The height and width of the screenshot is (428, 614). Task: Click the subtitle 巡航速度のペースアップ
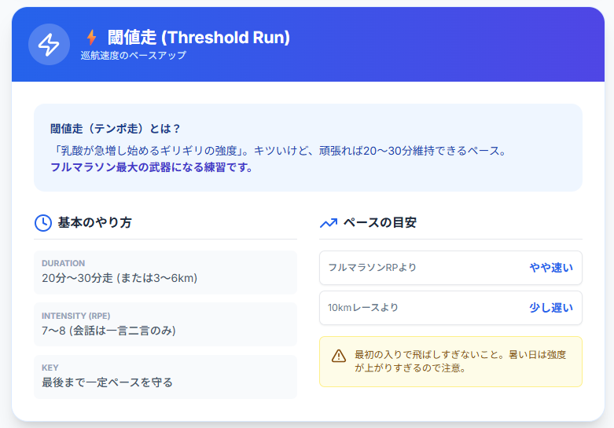pos(133,56)
